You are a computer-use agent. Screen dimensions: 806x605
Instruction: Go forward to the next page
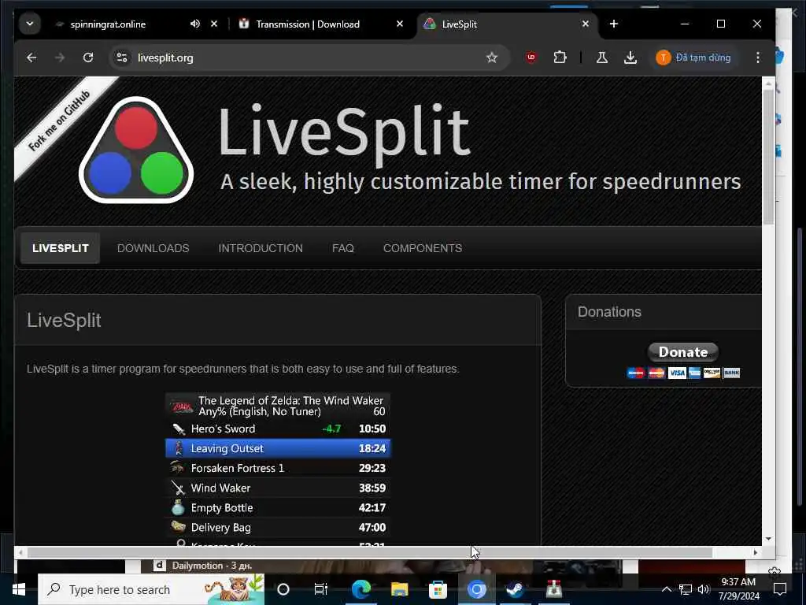60,58
